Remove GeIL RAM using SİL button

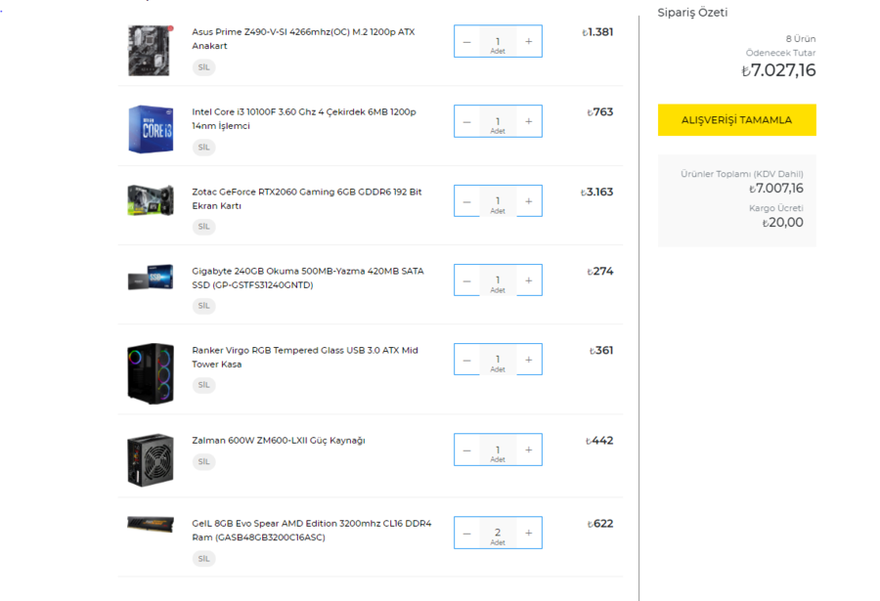click(203, 559)
